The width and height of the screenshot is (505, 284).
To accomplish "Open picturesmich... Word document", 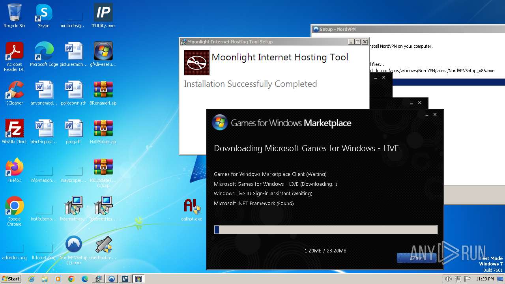I will point(73,54).
